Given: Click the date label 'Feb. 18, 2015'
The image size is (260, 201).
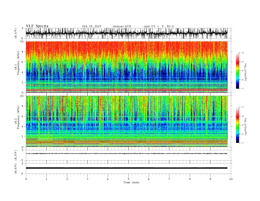Looking at the screenshot, I should [92, 26].
